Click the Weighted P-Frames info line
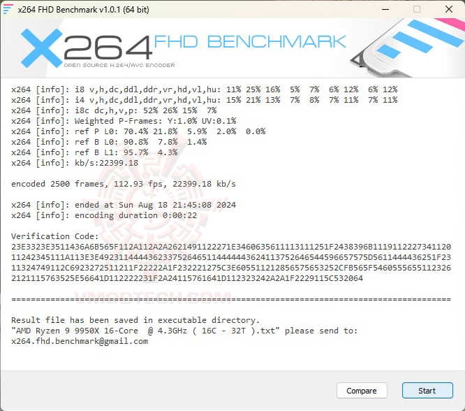 124,121
